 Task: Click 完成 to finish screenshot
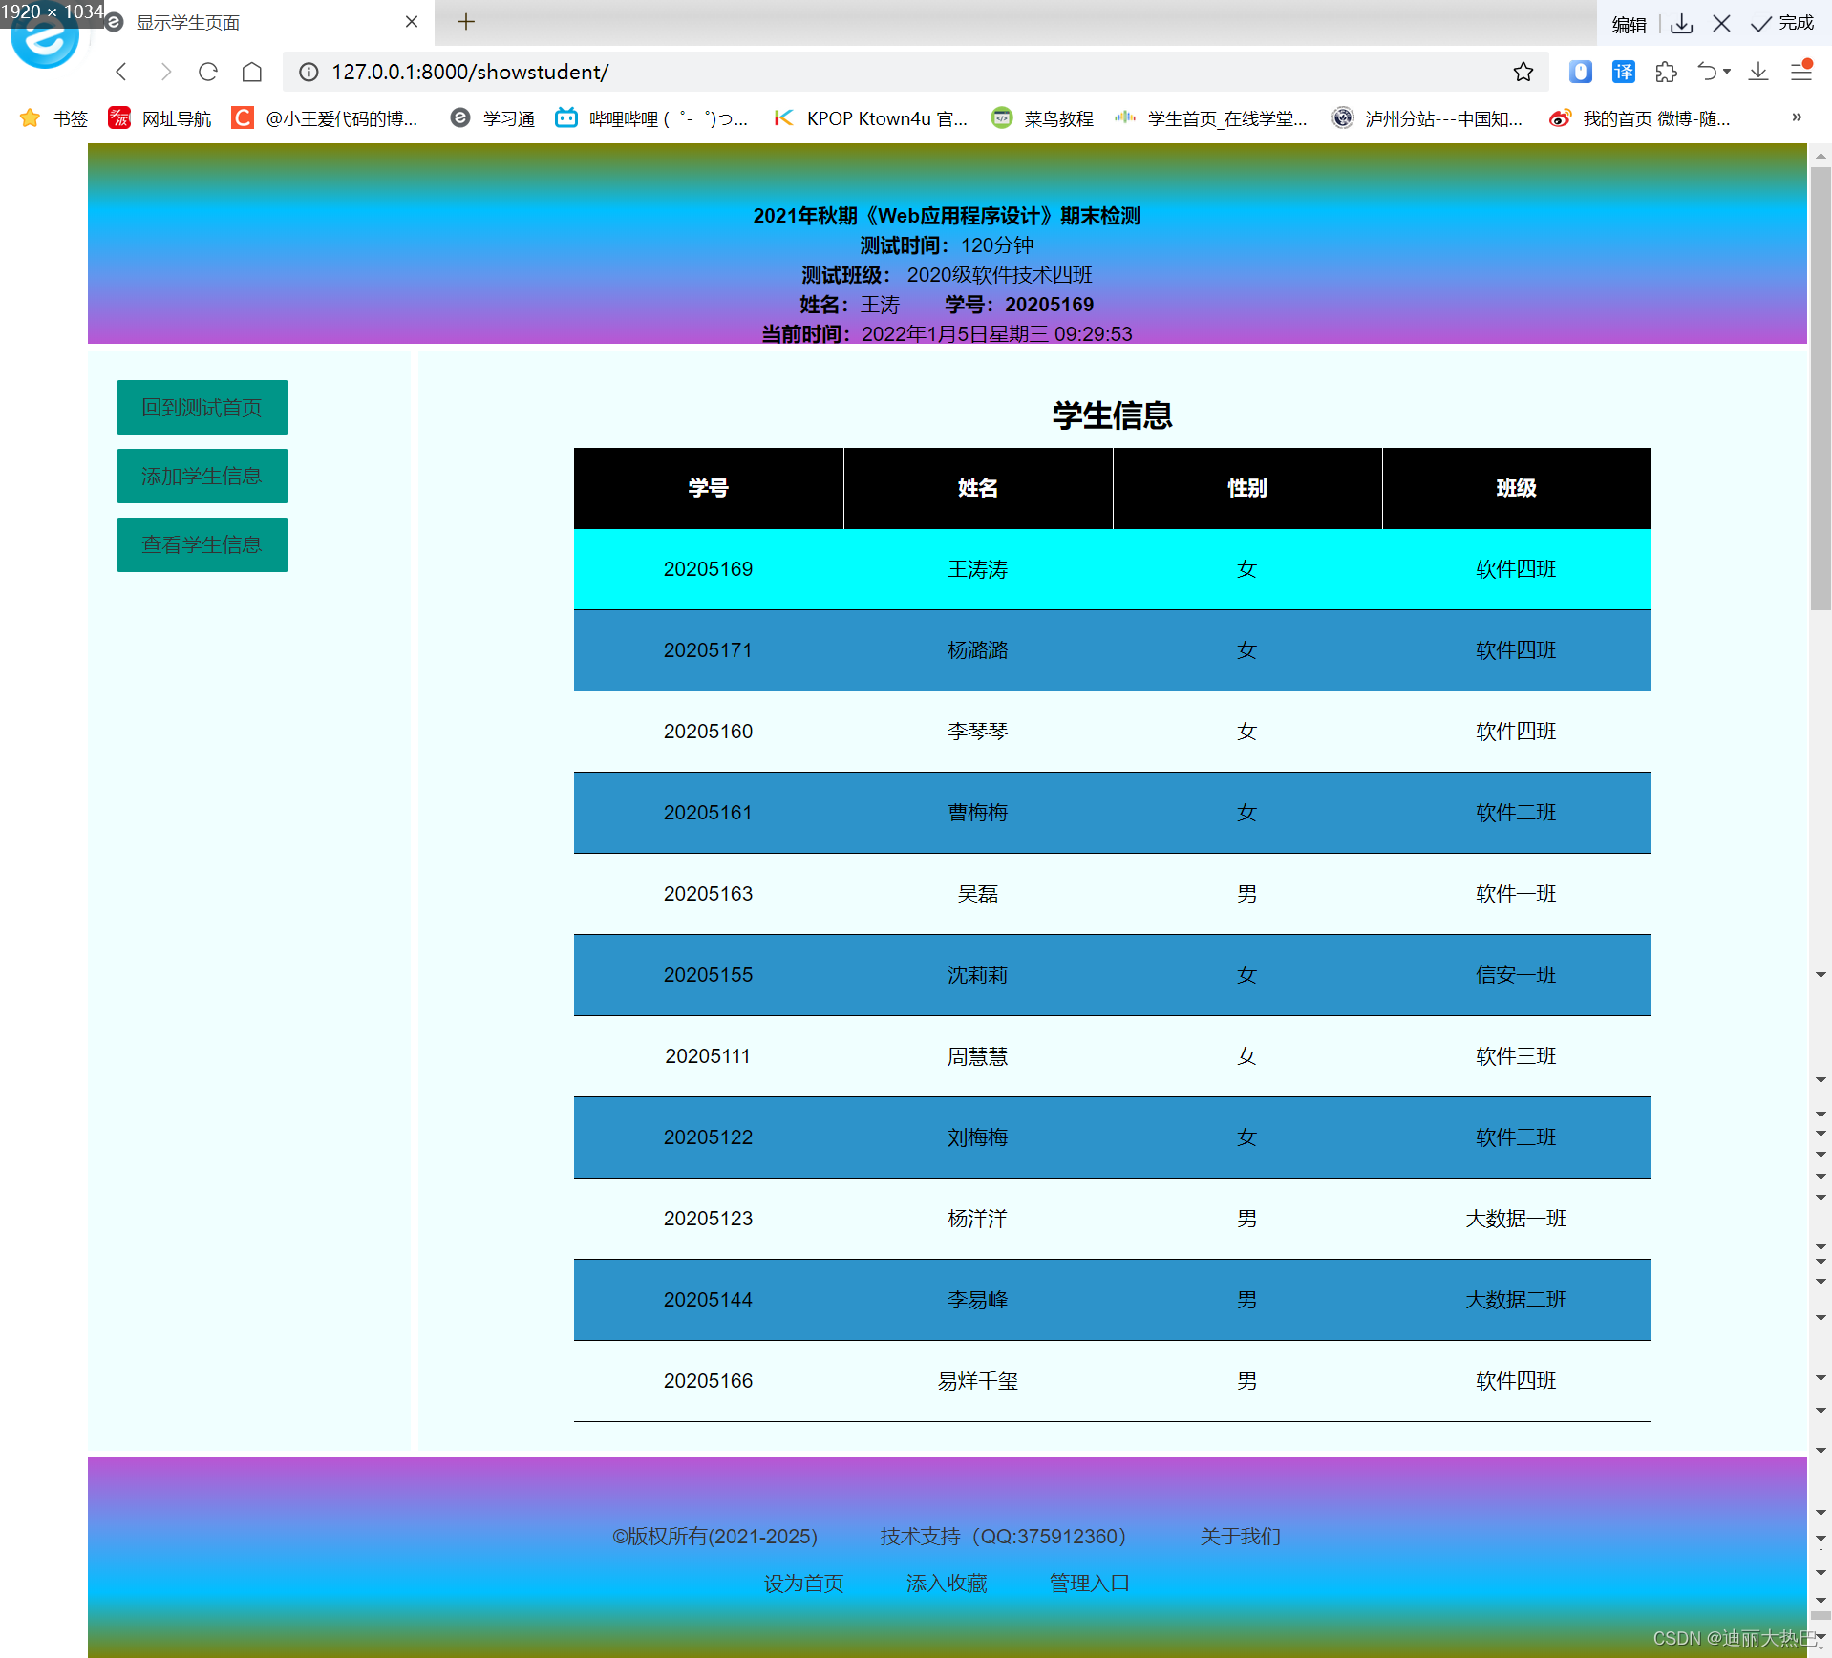[x=1782, y=24]
